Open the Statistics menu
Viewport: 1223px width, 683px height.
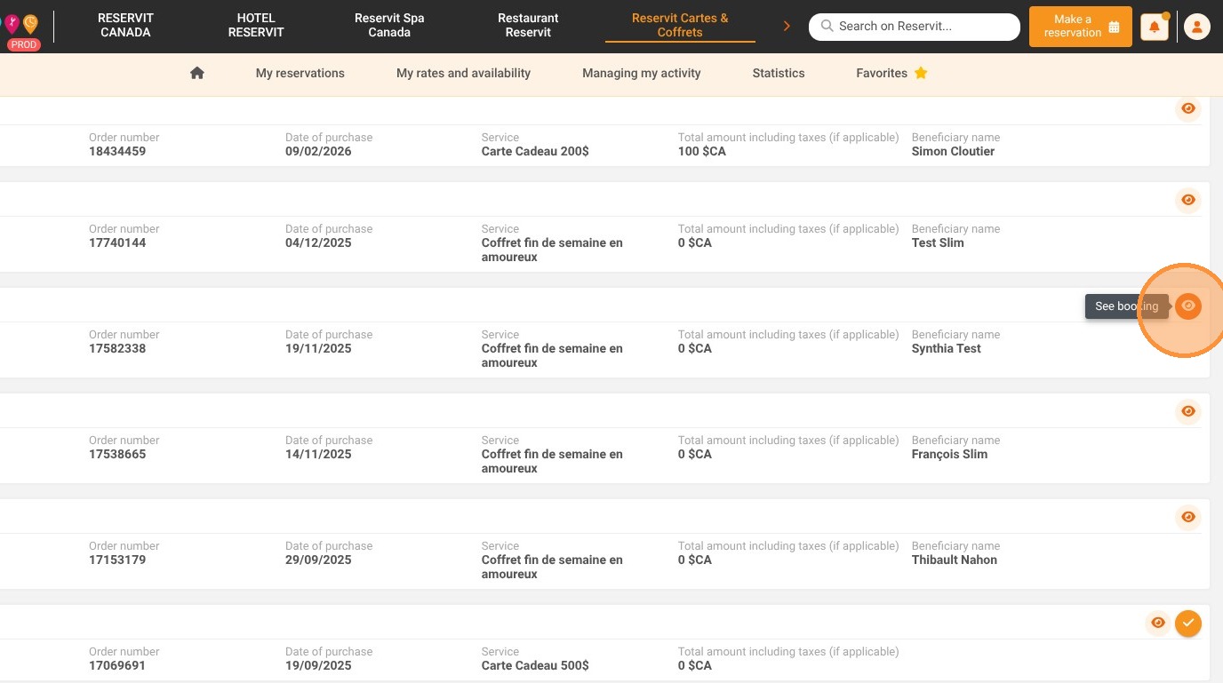[x=779, y=73]
